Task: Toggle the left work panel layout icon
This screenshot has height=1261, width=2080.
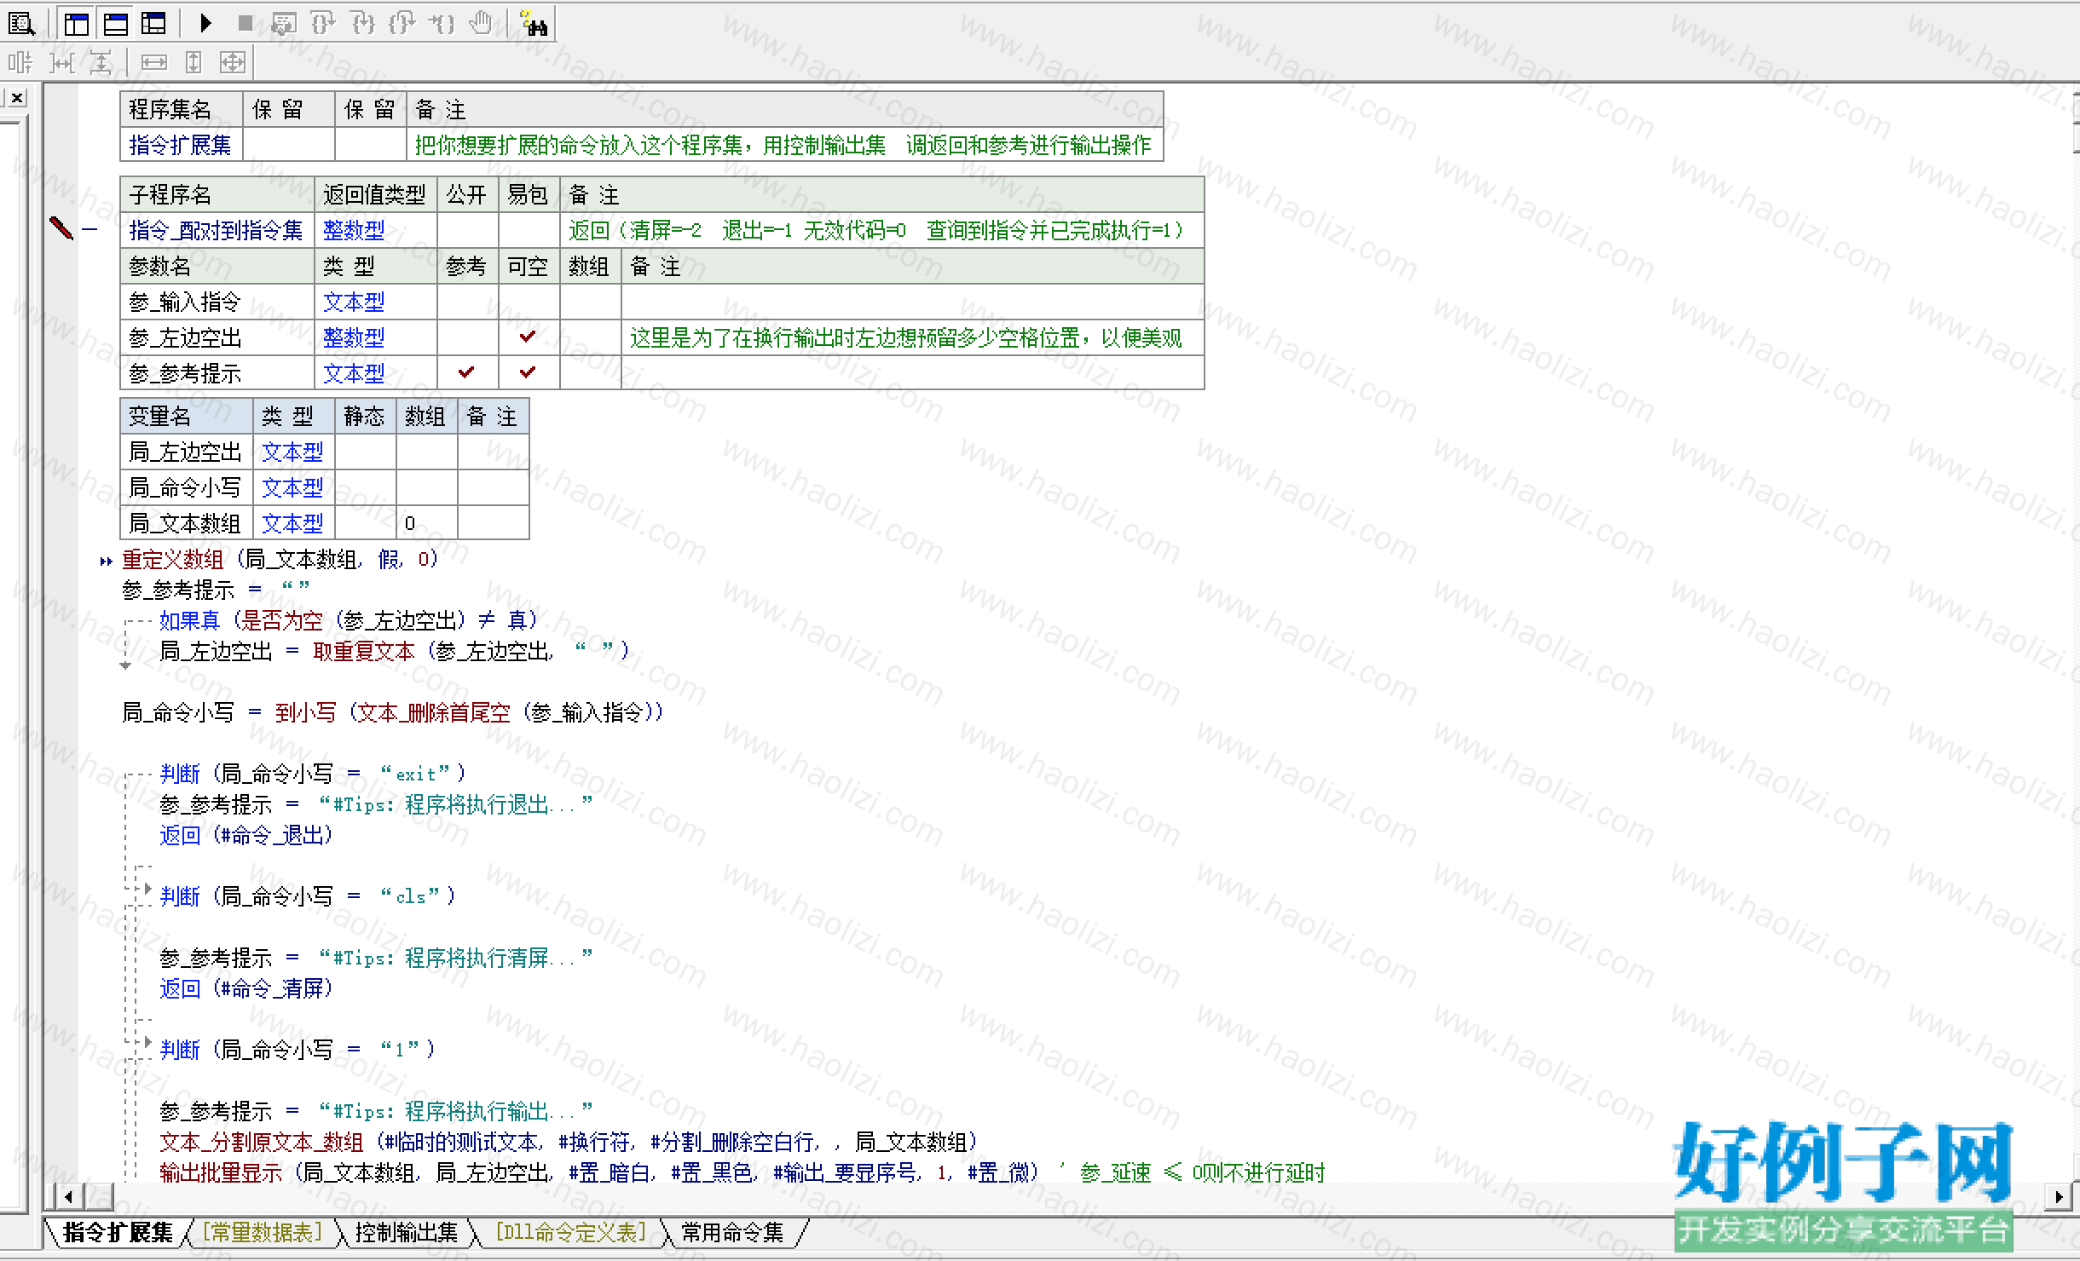Action: (x=77, y=24)
